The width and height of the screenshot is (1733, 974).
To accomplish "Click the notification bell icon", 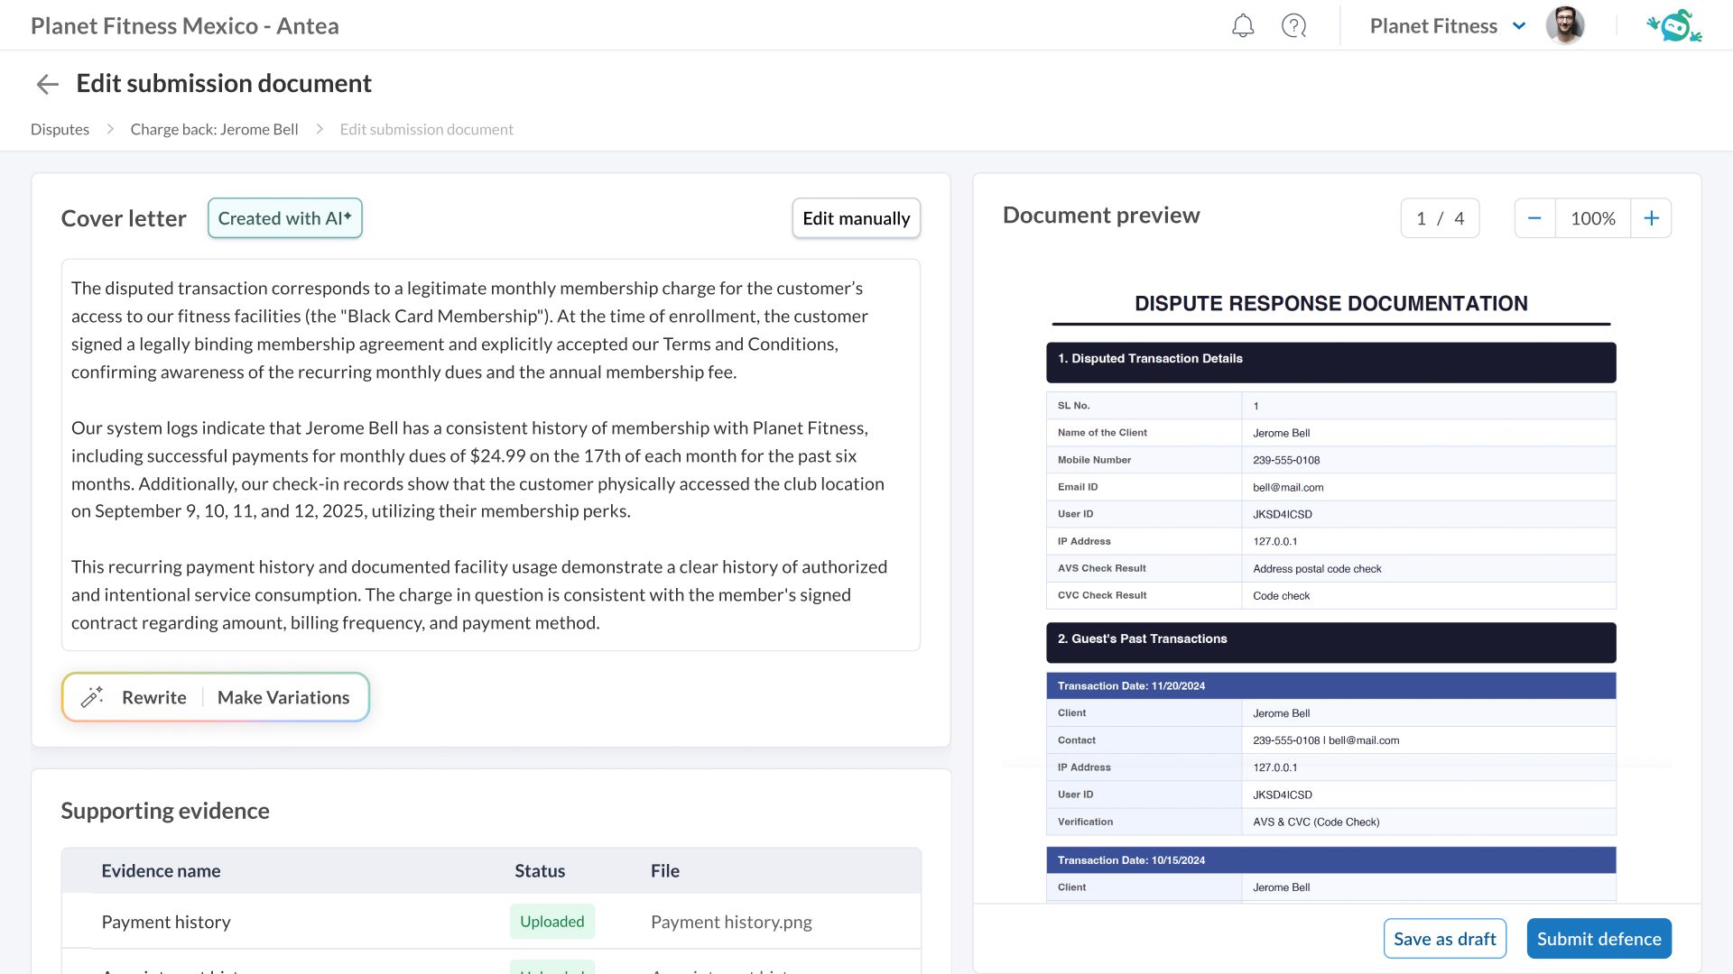I will pos(1243,25).
